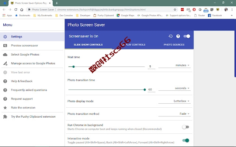This screenshot has width=236, height=147.
Task: Click the Manage access to Google Photos icon
Action: [x=5, y=64]
